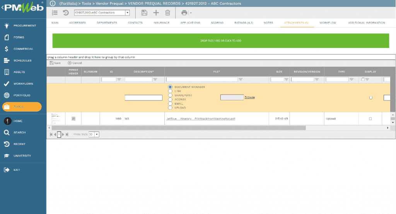396x214 pixels.
Task: Check the Display box in the W2 row
Action: [370, 119]
